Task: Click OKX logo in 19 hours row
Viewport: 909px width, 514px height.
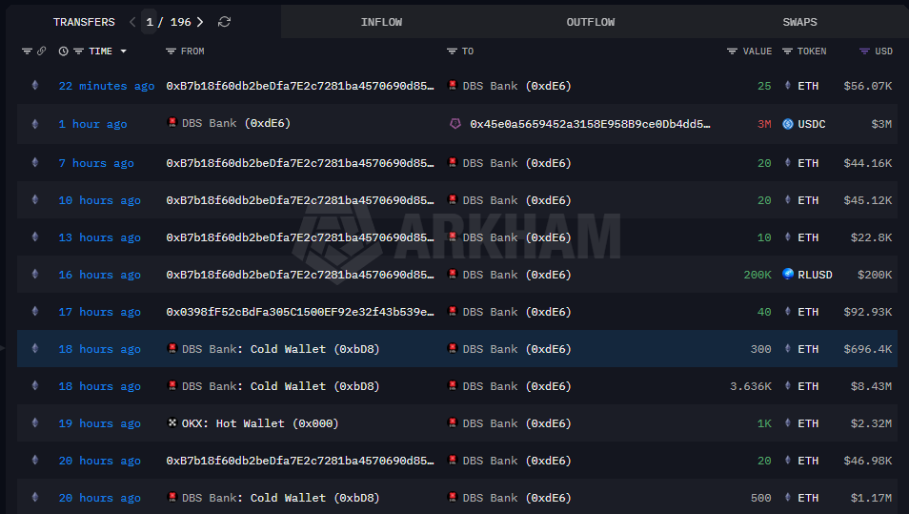Action: (172, 422)
